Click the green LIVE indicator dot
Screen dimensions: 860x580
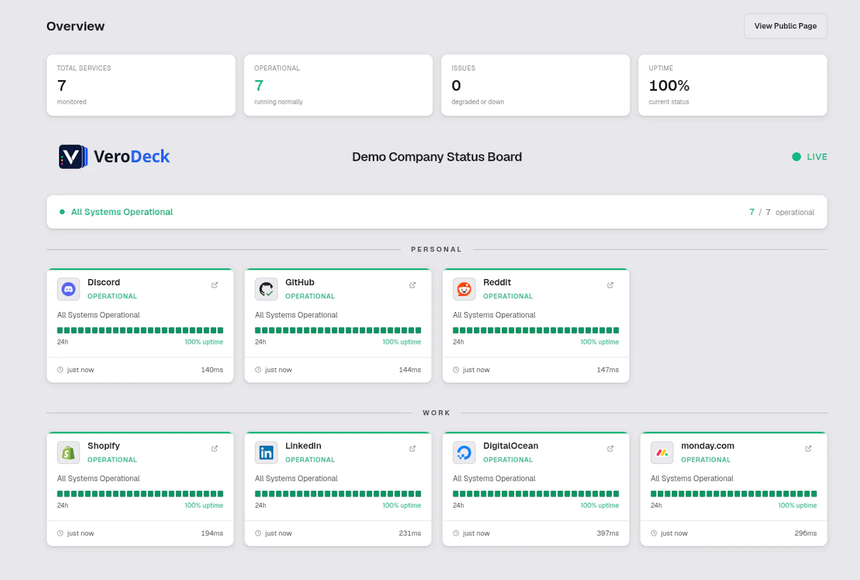coord(797,157)
